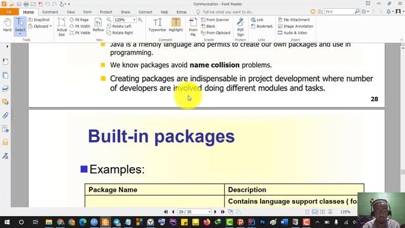This screenshot has height=228, width=405.
Task: Rotate the page left
Action: pyautogui.click(x=119, y=27)
